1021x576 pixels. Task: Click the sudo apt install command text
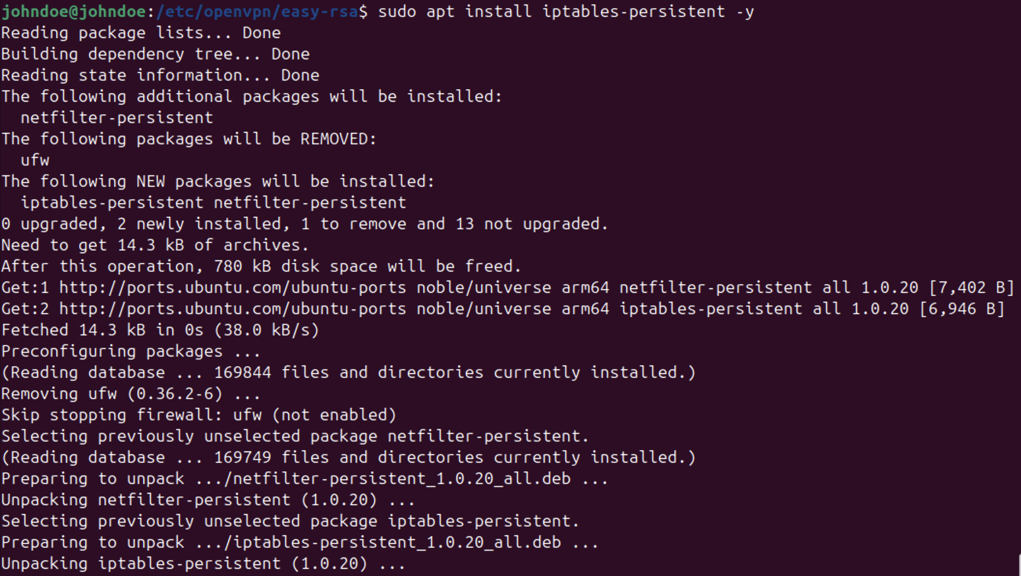tap(566, 11)
